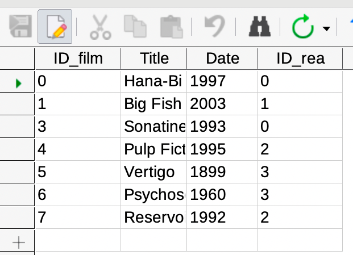Click the Save current record icon
353x255 pixels.
20,26
